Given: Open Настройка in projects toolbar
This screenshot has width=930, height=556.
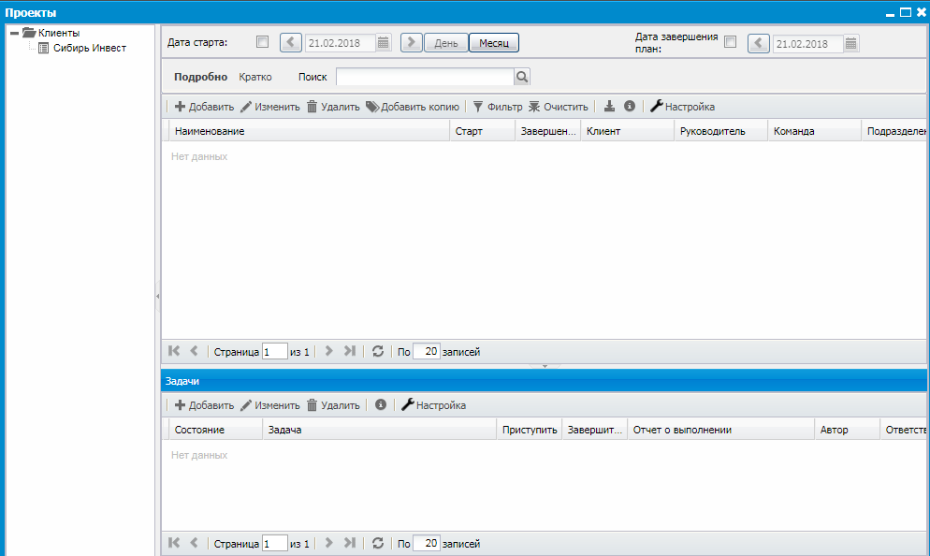Looking at the screenshot, I should pyautogui.click(x=682, y=107).
